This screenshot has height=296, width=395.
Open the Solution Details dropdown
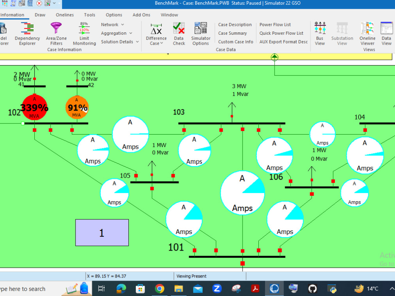click(117, 41)
